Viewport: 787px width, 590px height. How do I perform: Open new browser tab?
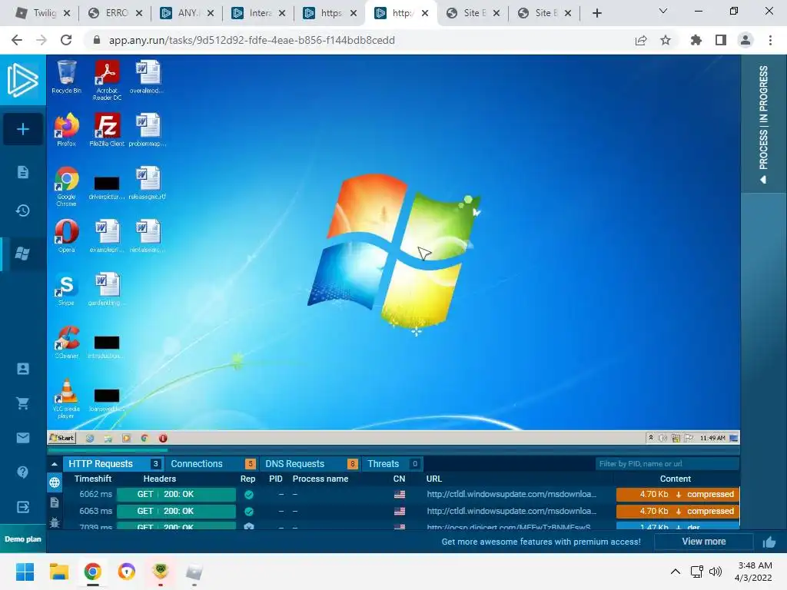tap(596, 13)
